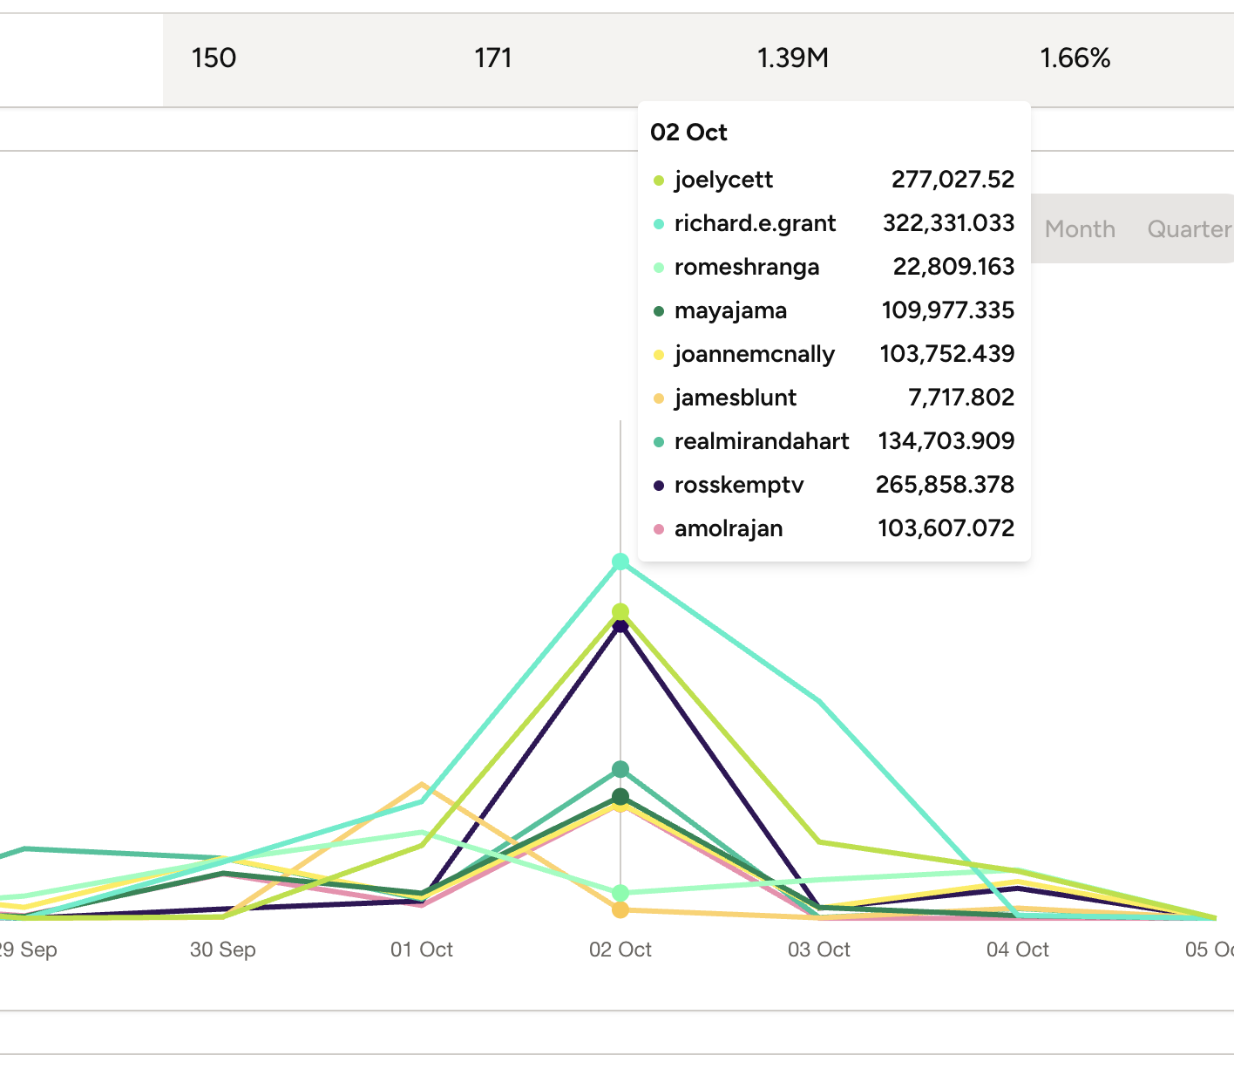The width and height of the screenshot is (1234, 1069).
Task: Click the rosskemptv dark purple point on 02 Oct
Action: 620,626
